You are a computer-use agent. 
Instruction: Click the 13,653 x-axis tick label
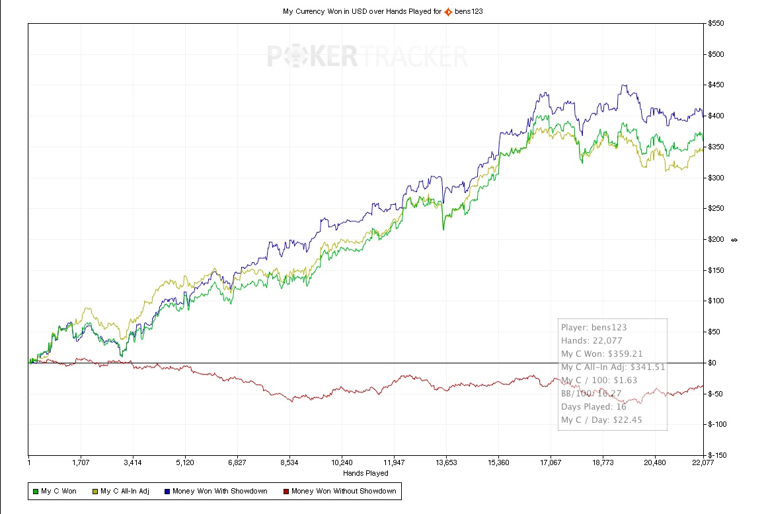pos(446,462)
